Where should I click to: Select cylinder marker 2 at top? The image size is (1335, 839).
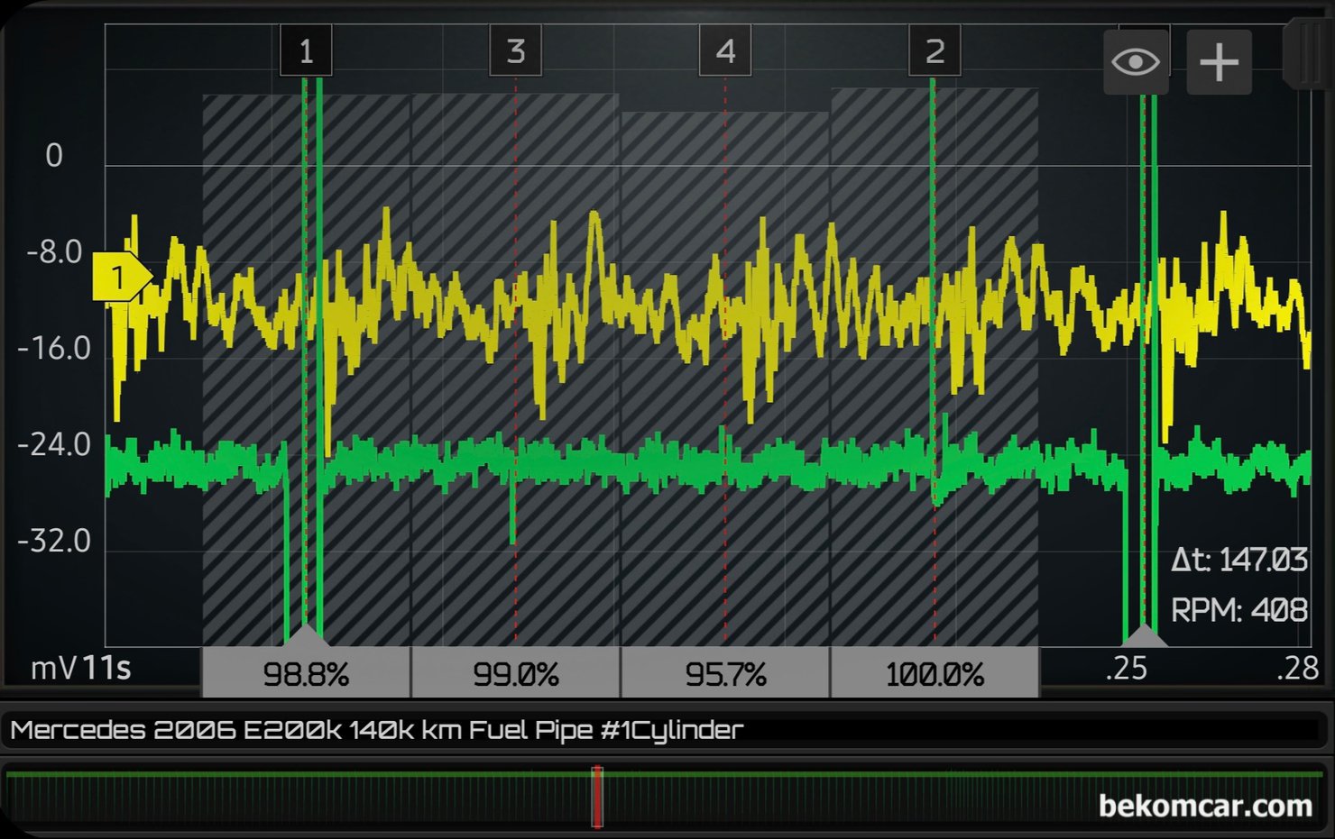(934, 51)
